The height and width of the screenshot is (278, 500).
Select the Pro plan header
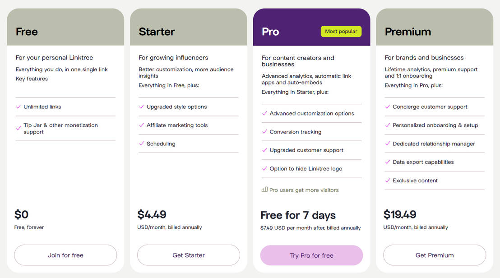[270, 32]
